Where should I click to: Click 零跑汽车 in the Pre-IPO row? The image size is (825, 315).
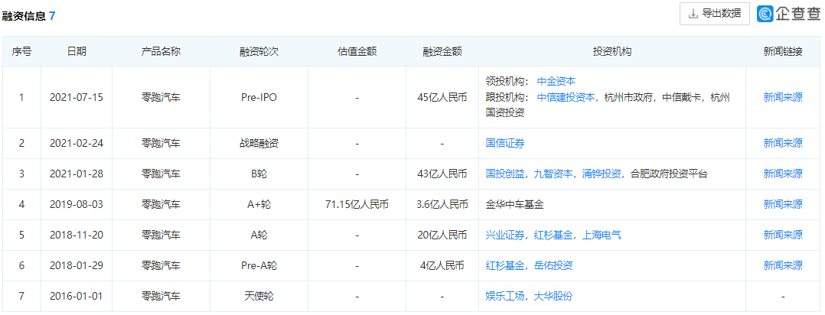pos(161,97)
